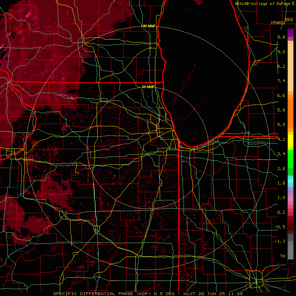Pick the bright yellow segment of the color bar
Viewport: 296px width, 296px height.
(x=290, y=141)
